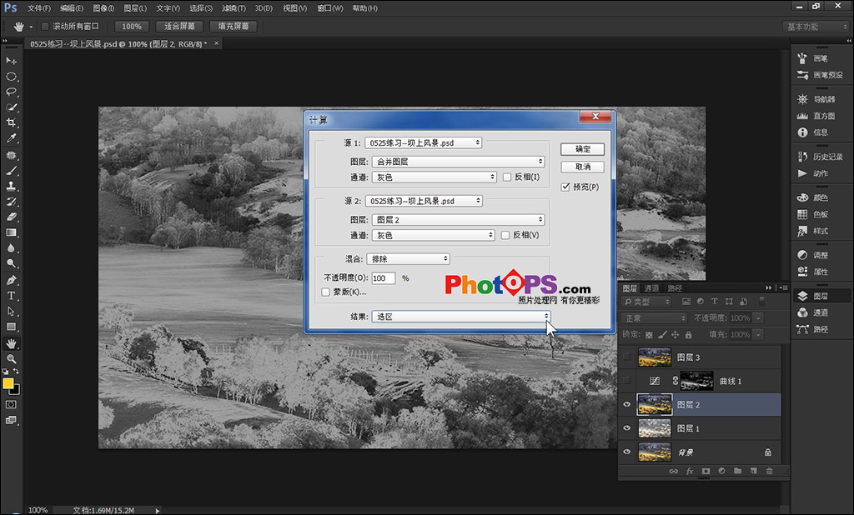
Task: Open the 动作 (Actions) panel
Action: pos(812,173)
